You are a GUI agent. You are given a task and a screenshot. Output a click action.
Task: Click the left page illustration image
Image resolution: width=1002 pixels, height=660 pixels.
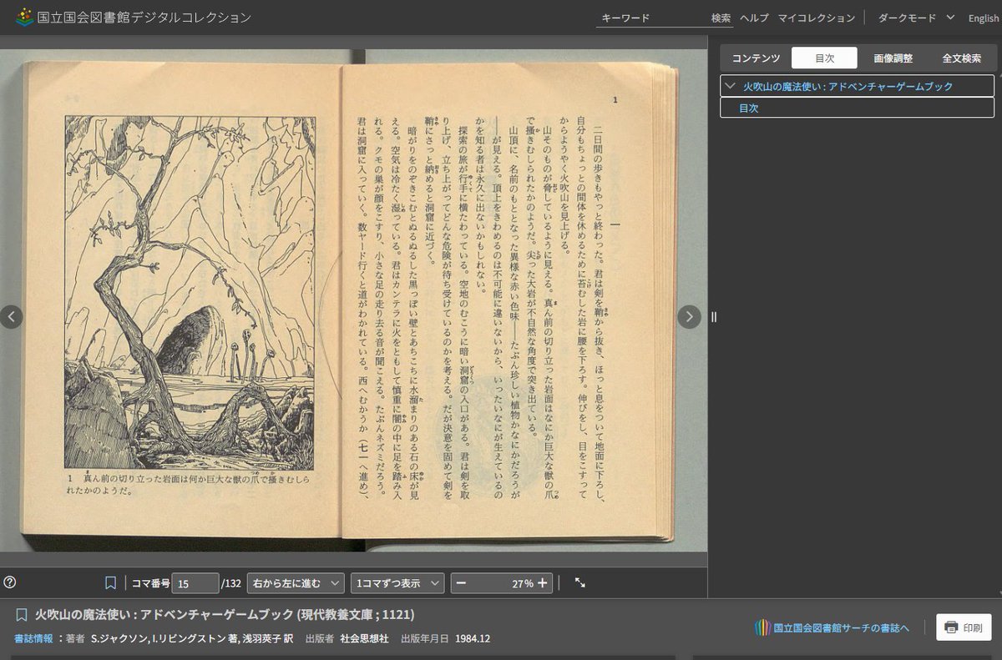pyautogui.click(x=189, y=292)
